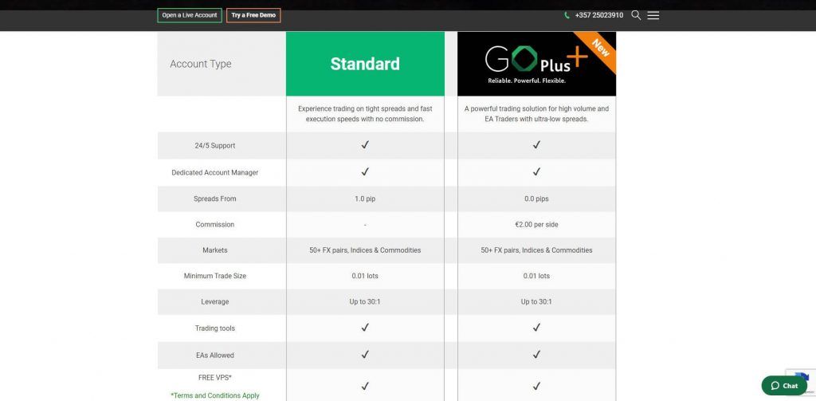Click the GO Plus+ logo

pos(526,64)
